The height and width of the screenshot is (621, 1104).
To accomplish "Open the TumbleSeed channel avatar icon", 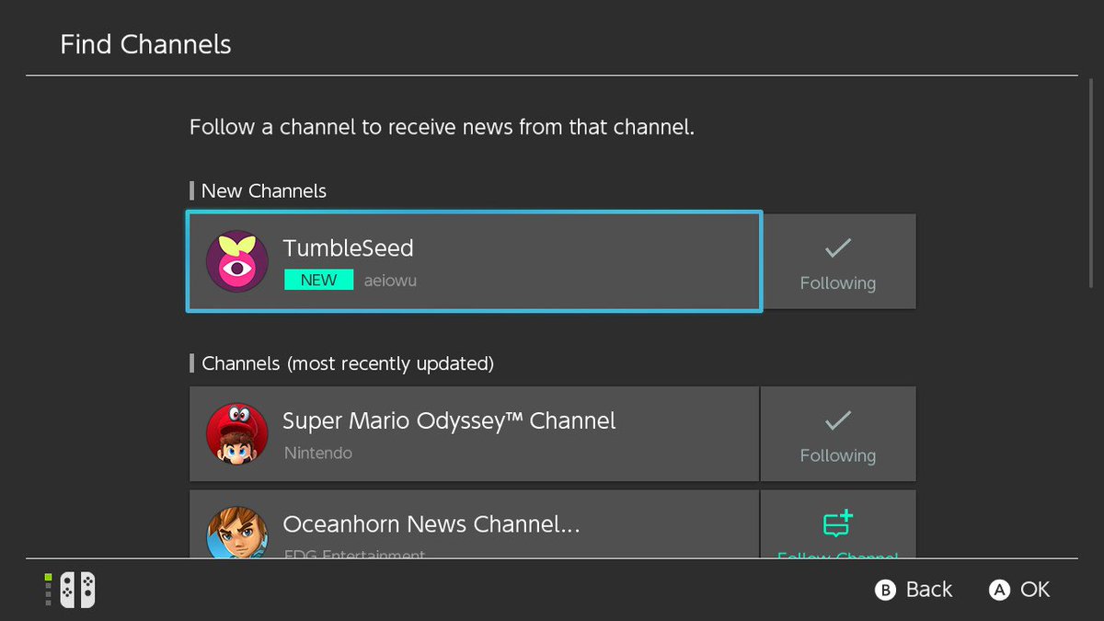I will (237, 261).
